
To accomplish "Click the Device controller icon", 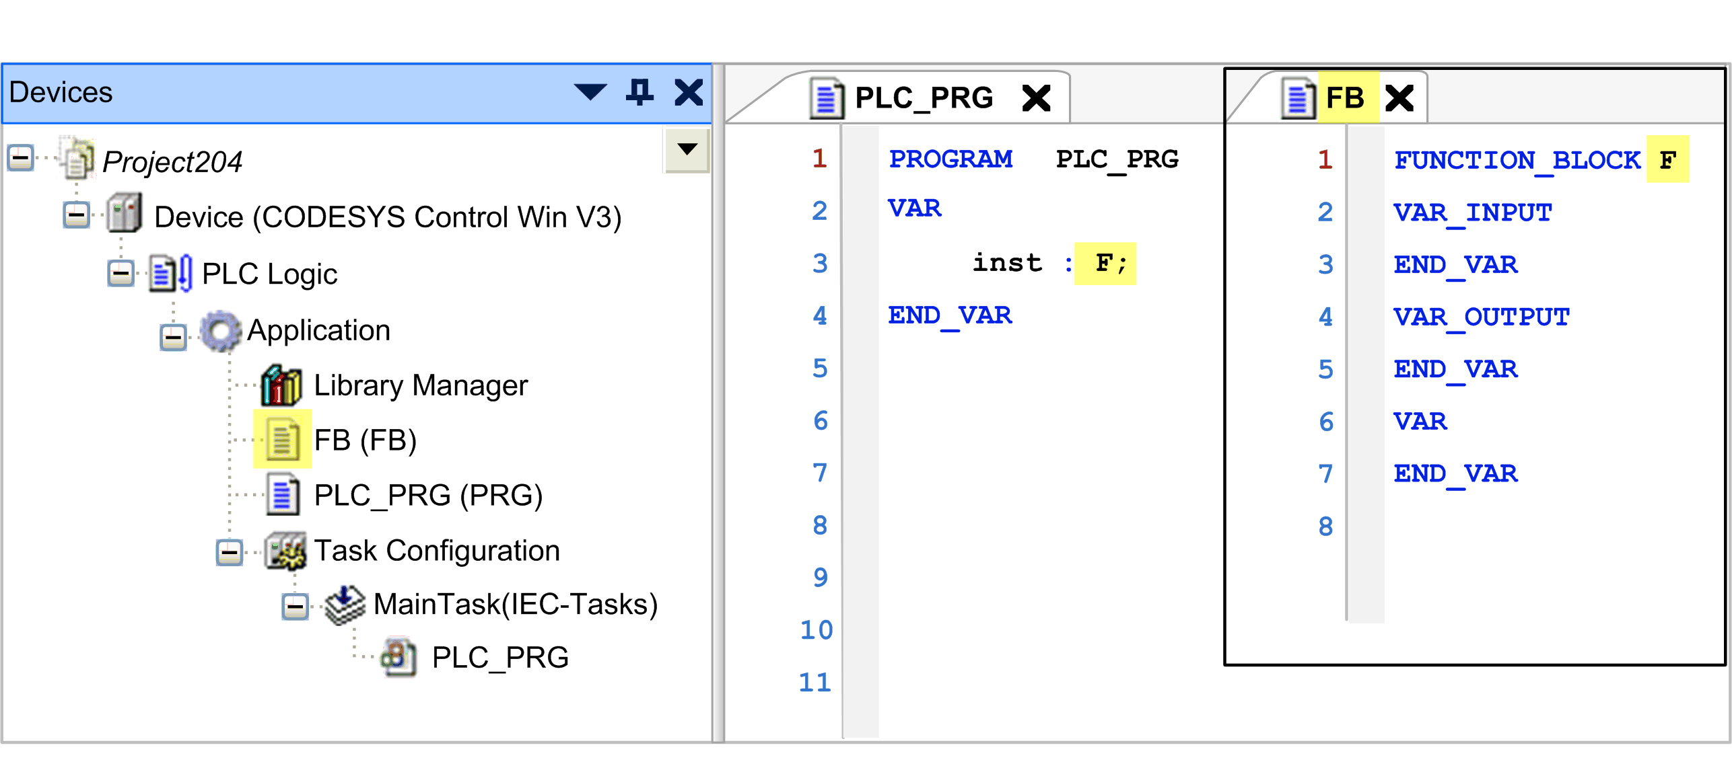I will click(x=125, y=214).
